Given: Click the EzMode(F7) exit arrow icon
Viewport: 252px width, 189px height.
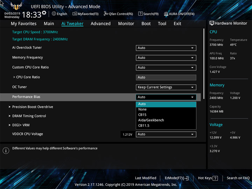Looking at the screenshot, I should click(x=186, y=178).
